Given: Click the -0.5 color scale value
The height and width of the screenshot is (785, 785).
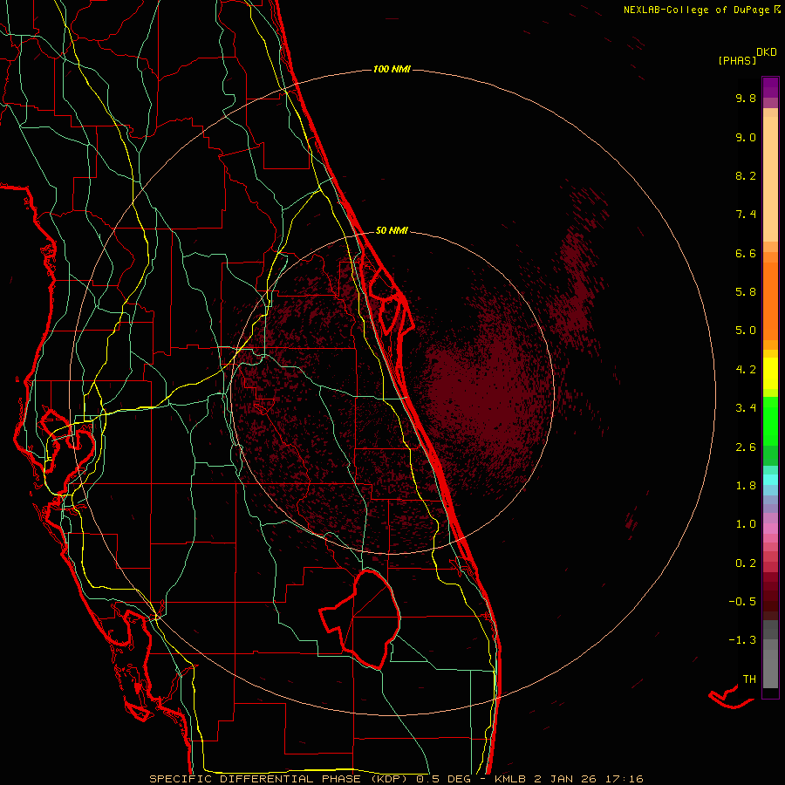Looking at the screenshot, I should coord(742,602).
